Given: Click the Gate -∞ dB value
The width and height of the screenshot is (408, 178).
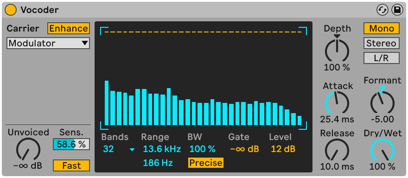Looking at the screenshot, I should click(245, 149).
